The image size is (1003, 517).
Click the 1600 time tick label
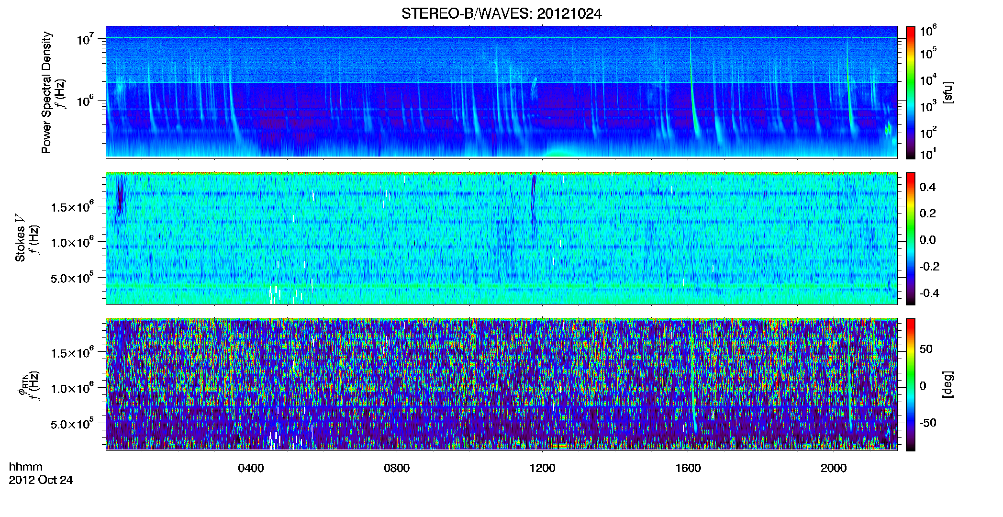pos(688,468)
